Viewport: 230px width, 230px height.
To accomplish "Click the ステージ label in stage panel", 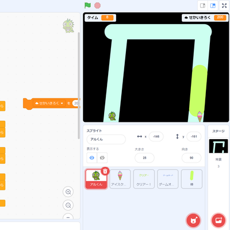I will (x=218, y=131).
